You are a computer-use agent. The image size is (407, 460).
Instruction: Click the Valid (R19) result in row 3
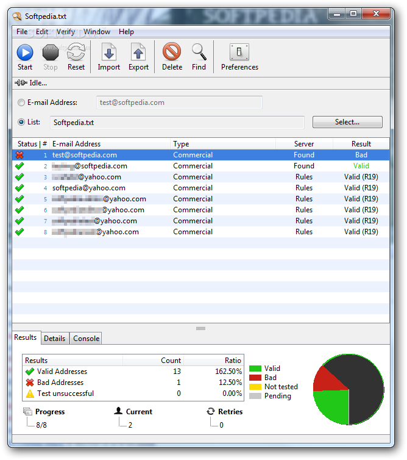click(361, 177)
